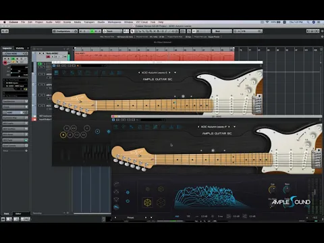Expand the Chords inspector section

pos(15,107)
